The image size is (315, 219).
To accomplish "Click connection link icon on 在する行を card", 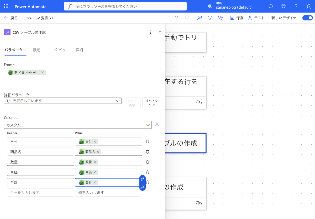I will tap(199, 103).
